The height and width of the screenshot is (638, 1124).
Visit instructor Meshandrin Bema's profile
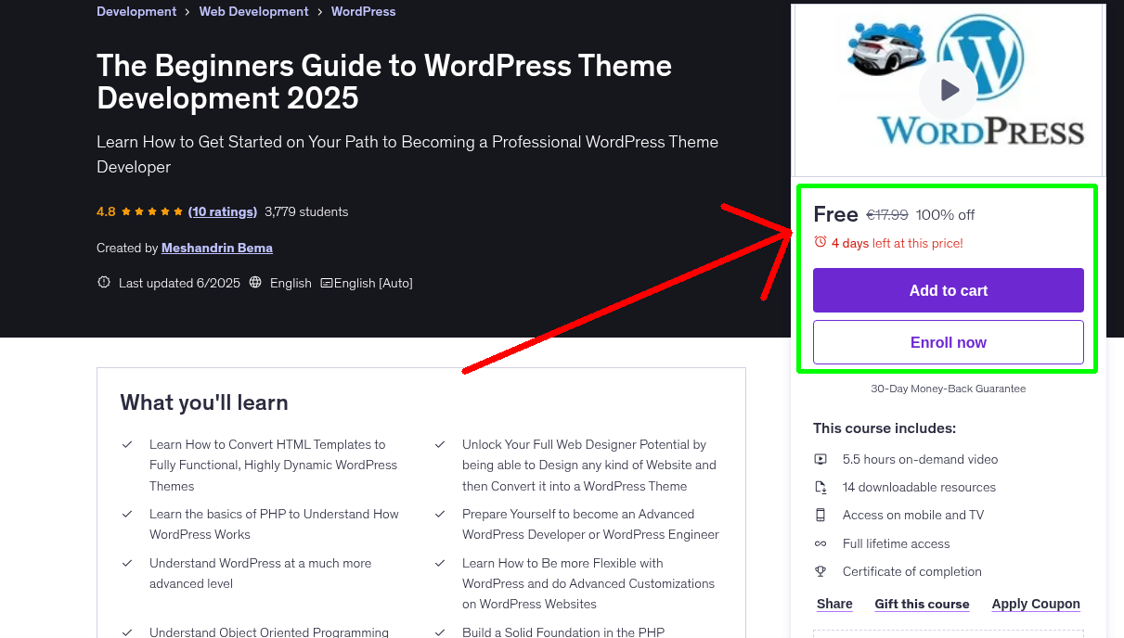[216, 248]
